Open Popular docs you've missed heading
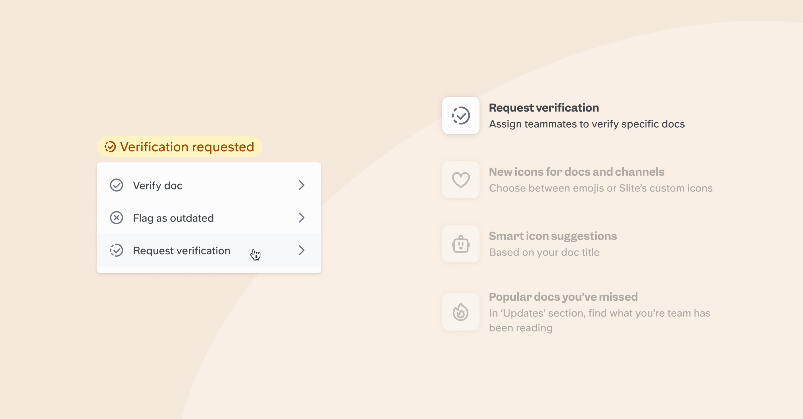 [563, 297]
